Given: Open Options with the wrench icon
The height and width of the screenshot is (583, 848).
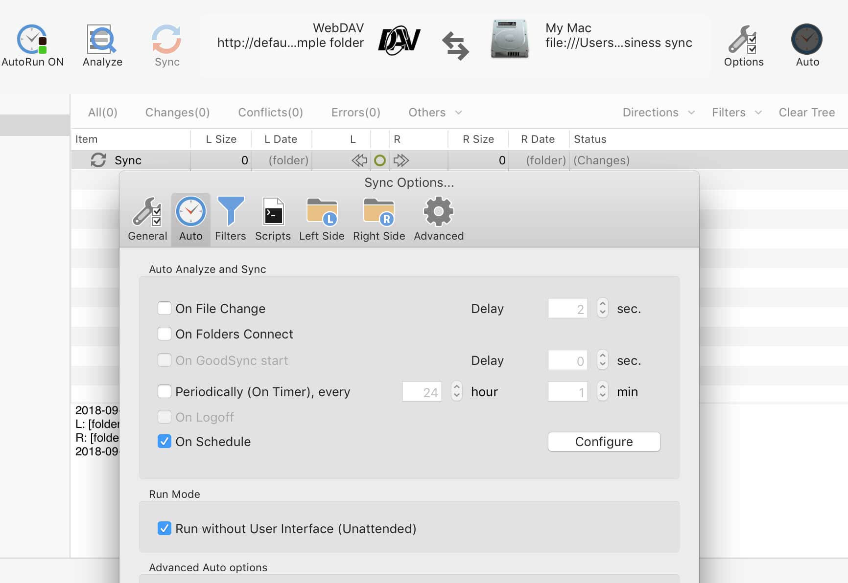Looking at the screenshot, I should point(743,40).
